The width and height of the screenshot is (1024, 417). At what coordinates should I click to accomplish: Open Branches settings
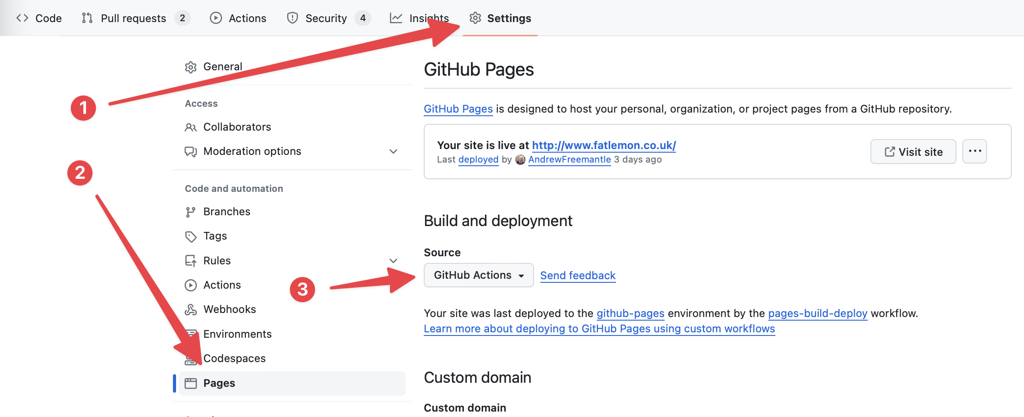[x=292, y=212]
